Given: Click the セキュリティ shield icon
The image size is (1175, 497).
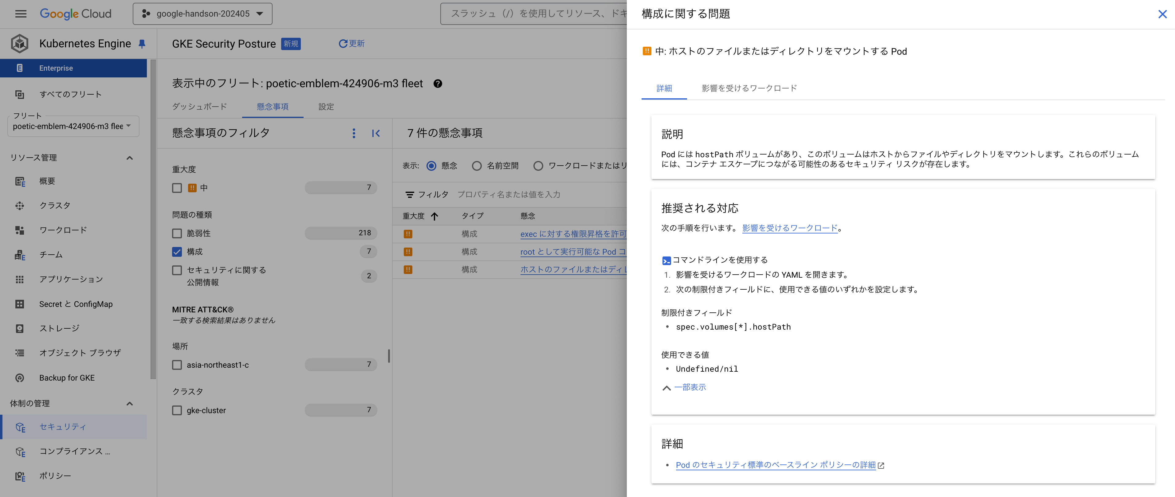Looking at the screenshot, I should tap(20, 427).
